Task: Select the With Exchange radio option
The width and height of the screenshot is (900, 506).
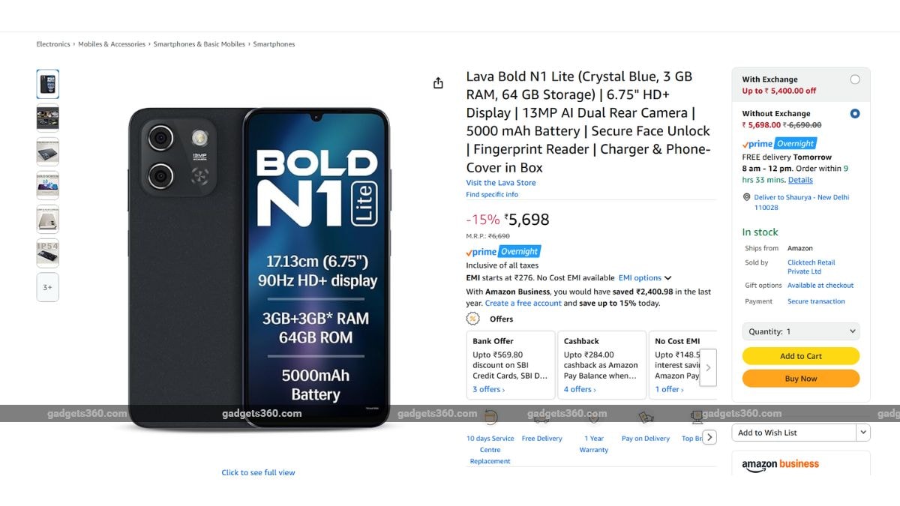Action: tap(855, 79)
